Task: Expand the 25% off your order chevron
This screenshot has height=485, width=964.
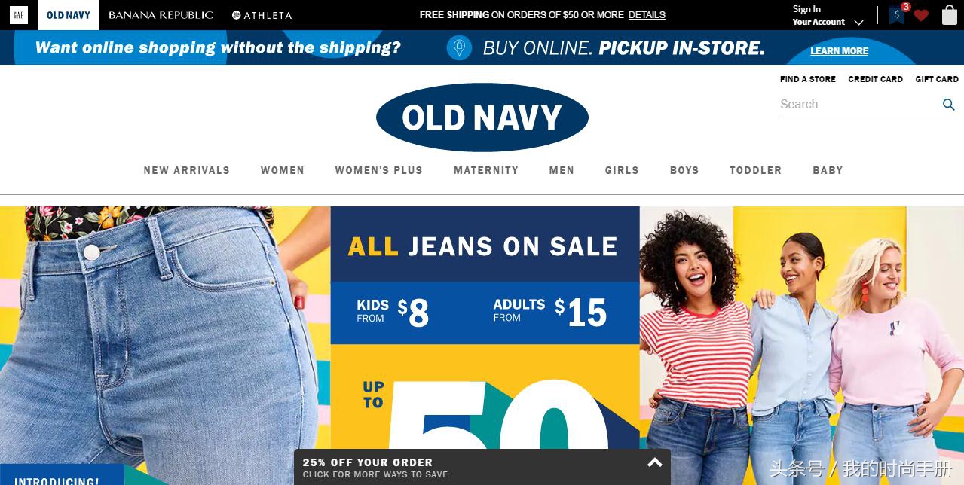Action: [655, 462]
